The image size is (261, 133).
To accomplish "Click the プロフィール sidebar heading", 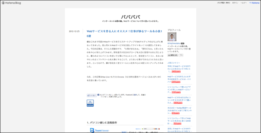I will tap(174, 30).
